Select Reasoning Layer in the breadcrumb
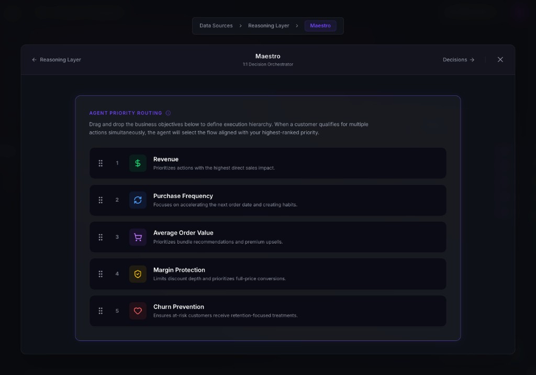 (268, 26)
